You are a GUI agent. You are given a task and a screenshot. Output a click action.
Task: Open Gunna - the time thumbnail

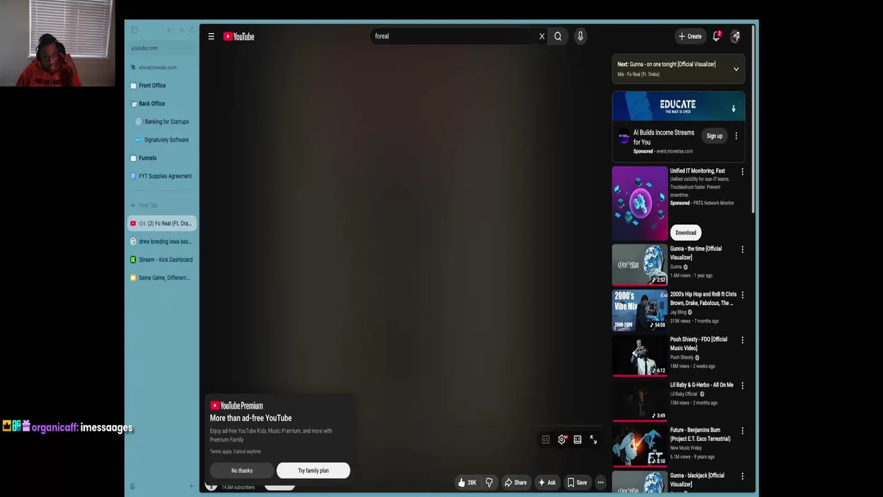pos(639,264)
